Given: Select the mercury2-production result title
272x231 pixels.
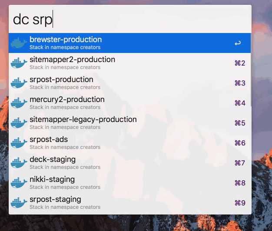Looking at the screenshot, I should pyautogui.click(x=67, y=99).
